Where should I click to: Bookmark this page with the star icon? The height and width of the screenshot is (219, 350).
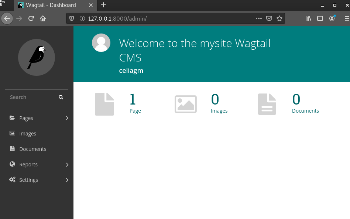click(279, 18)
